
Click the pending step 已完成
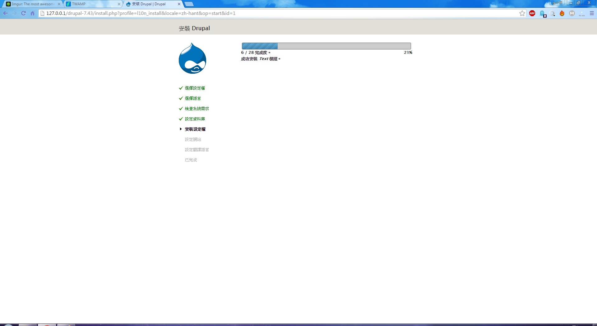pyautogui.click(x=191, y=160)
